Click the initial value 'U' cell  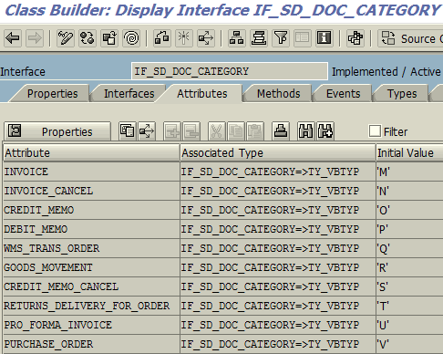click(x=409, y=325)
